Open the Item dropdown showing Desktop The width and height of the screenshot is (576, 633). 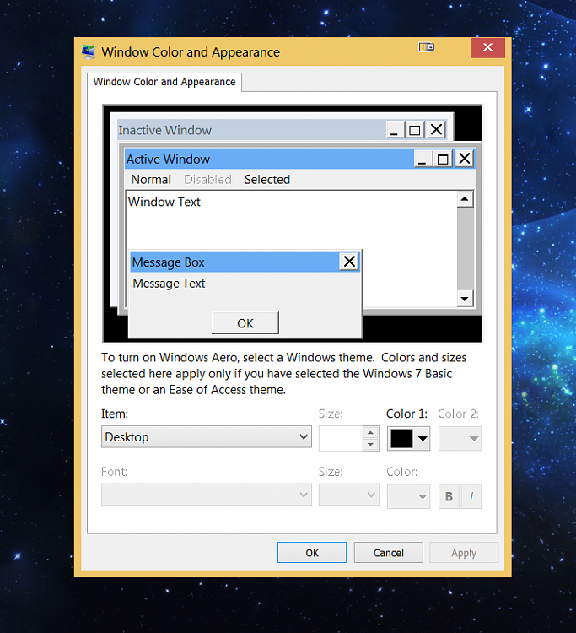coord(207,437)
